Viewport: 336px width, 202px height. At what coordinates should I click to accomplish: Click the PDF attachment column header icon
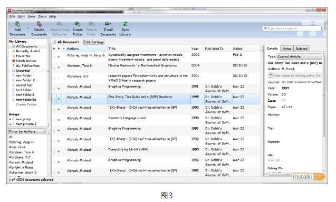click(x=63, y=49)
